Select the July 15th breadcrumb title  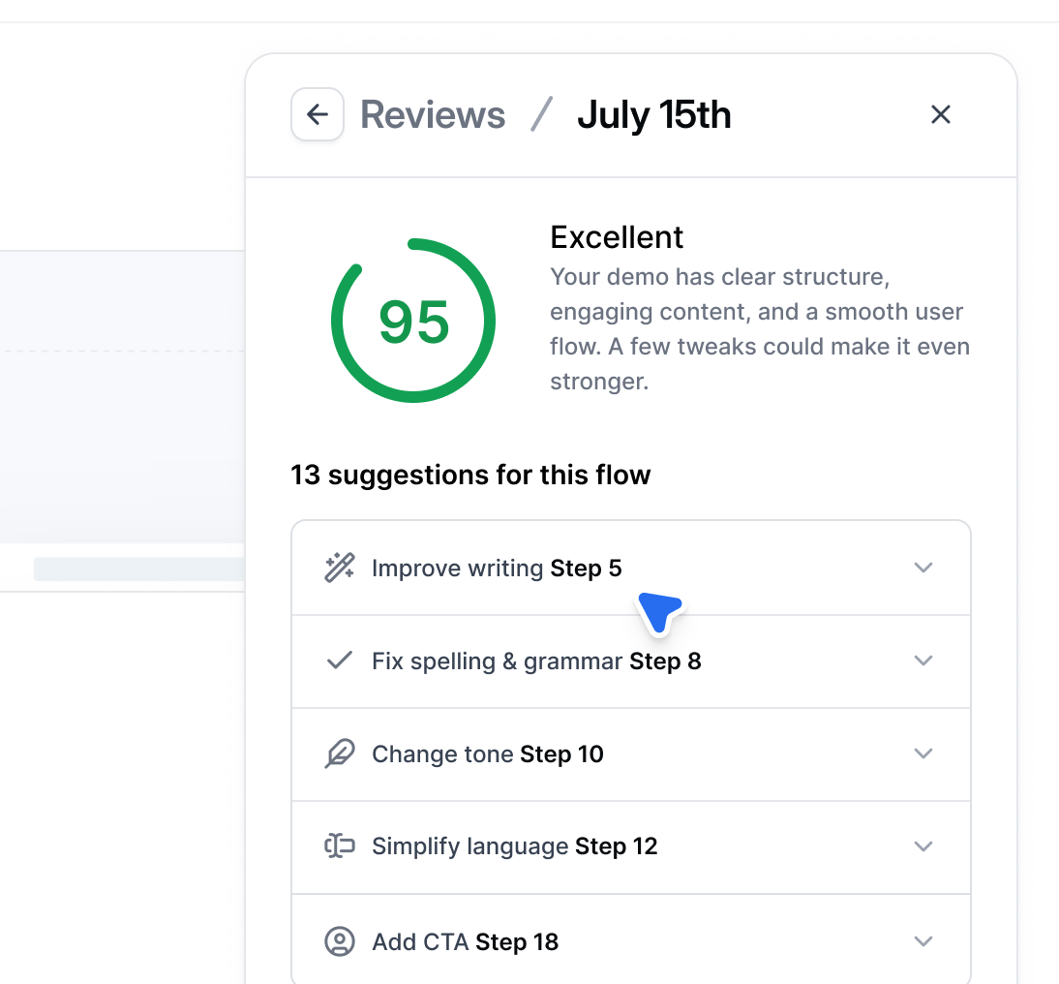(x=653, y=115)
